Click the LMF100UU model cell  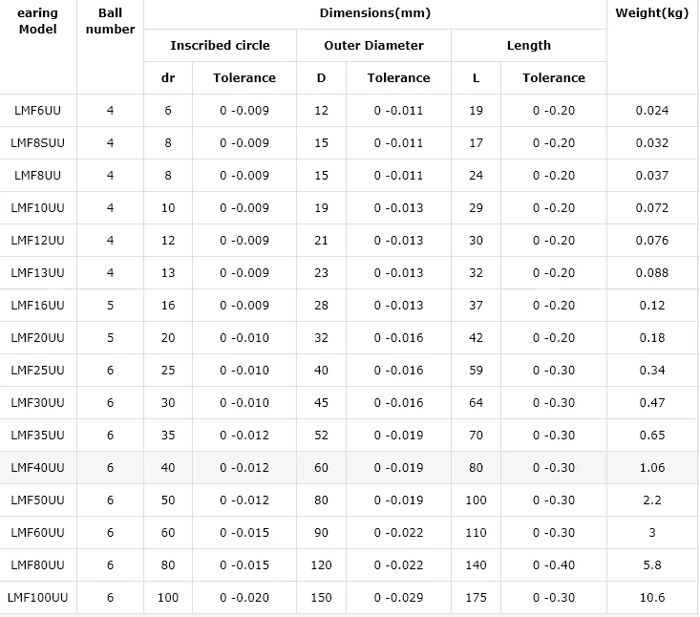(38, 598)
